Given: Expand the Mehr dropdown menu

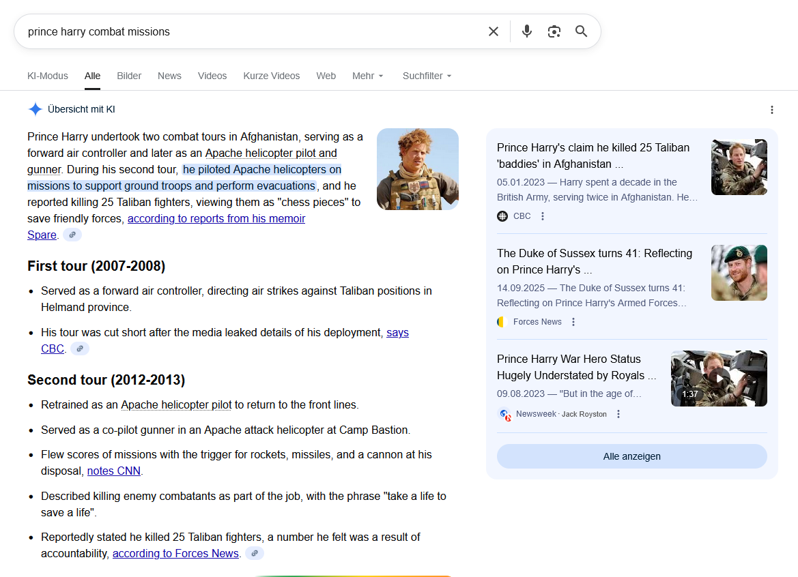Looking at the screenshot, I should [368, 76].
